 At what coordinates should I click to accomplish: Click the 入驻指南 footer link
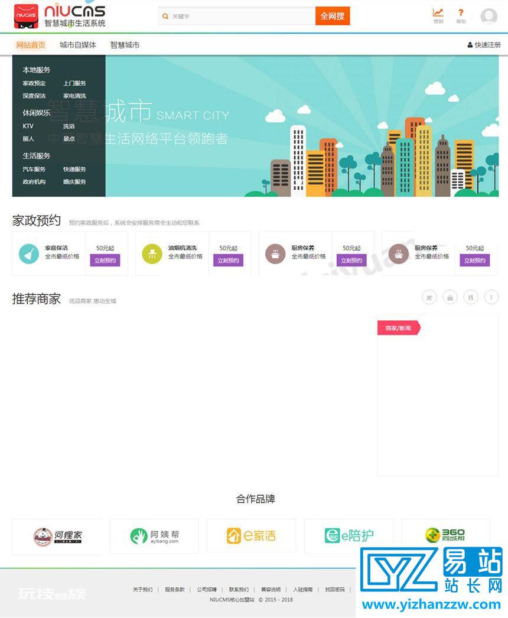302,590
